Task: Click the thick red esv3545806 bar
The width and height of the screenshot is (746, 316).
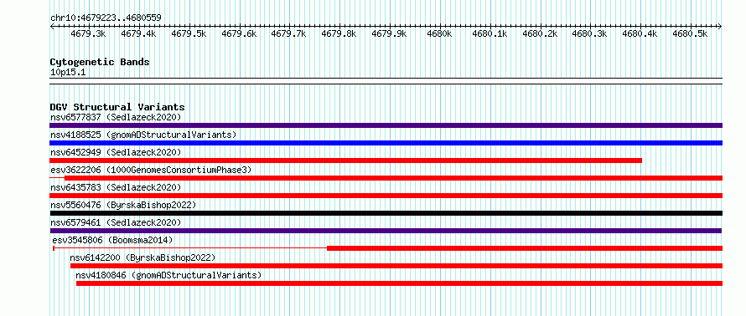Action: 525,248
